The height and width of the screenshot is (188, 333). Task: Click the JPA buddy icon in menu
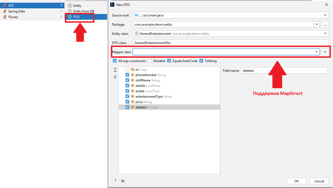click(5, 5)
